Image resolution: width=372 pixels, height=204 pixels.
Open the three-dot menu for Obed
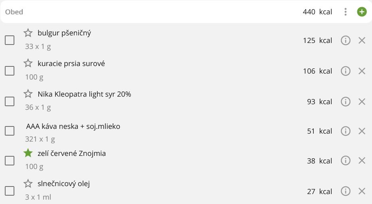[x=346, y=12]
